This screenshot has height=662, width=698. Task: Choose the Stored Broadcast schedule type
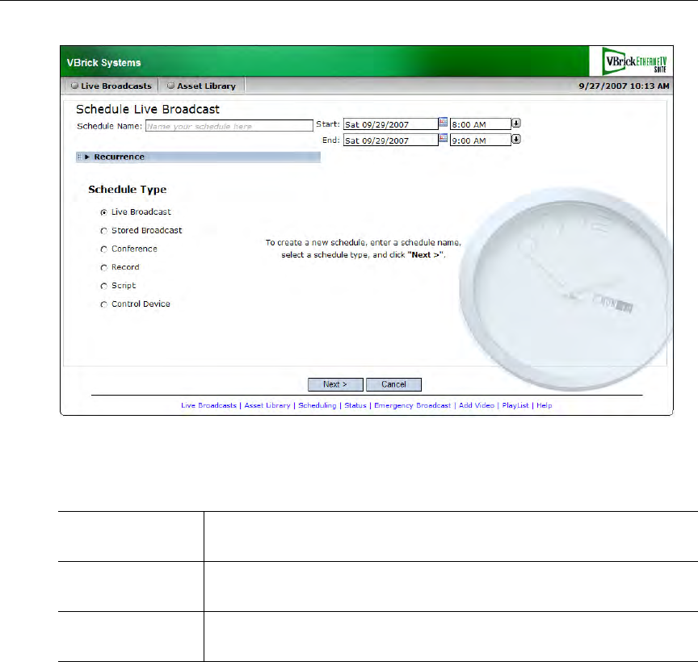103,231
